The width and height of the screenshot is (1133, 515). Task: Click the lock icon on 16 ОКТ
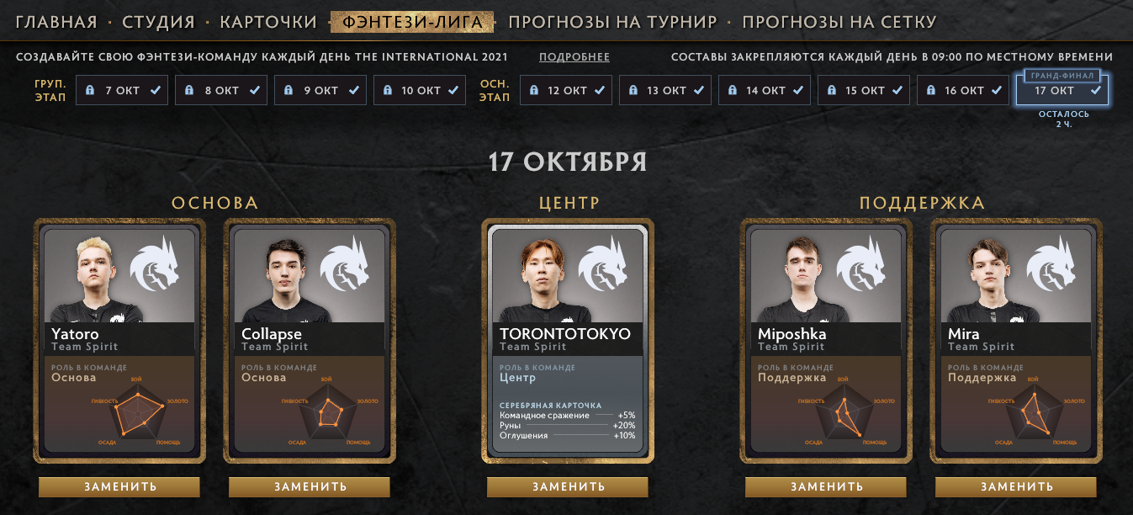930,91
